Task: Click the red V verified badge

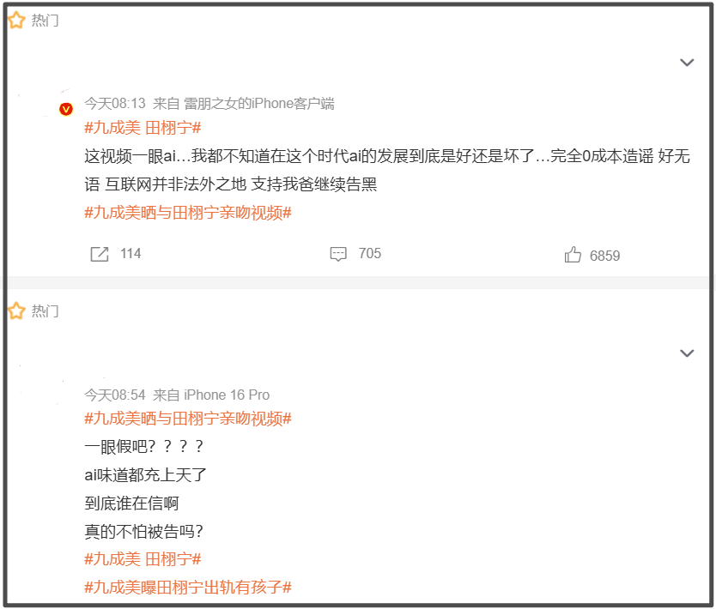Action: pyautogui.click(x=66, y=109)
